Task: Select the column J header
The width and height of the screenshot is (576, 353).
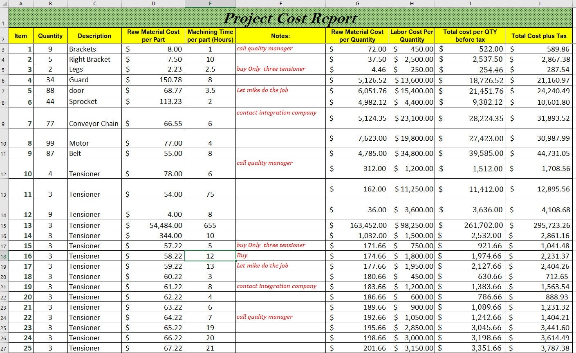Action: 539,4
